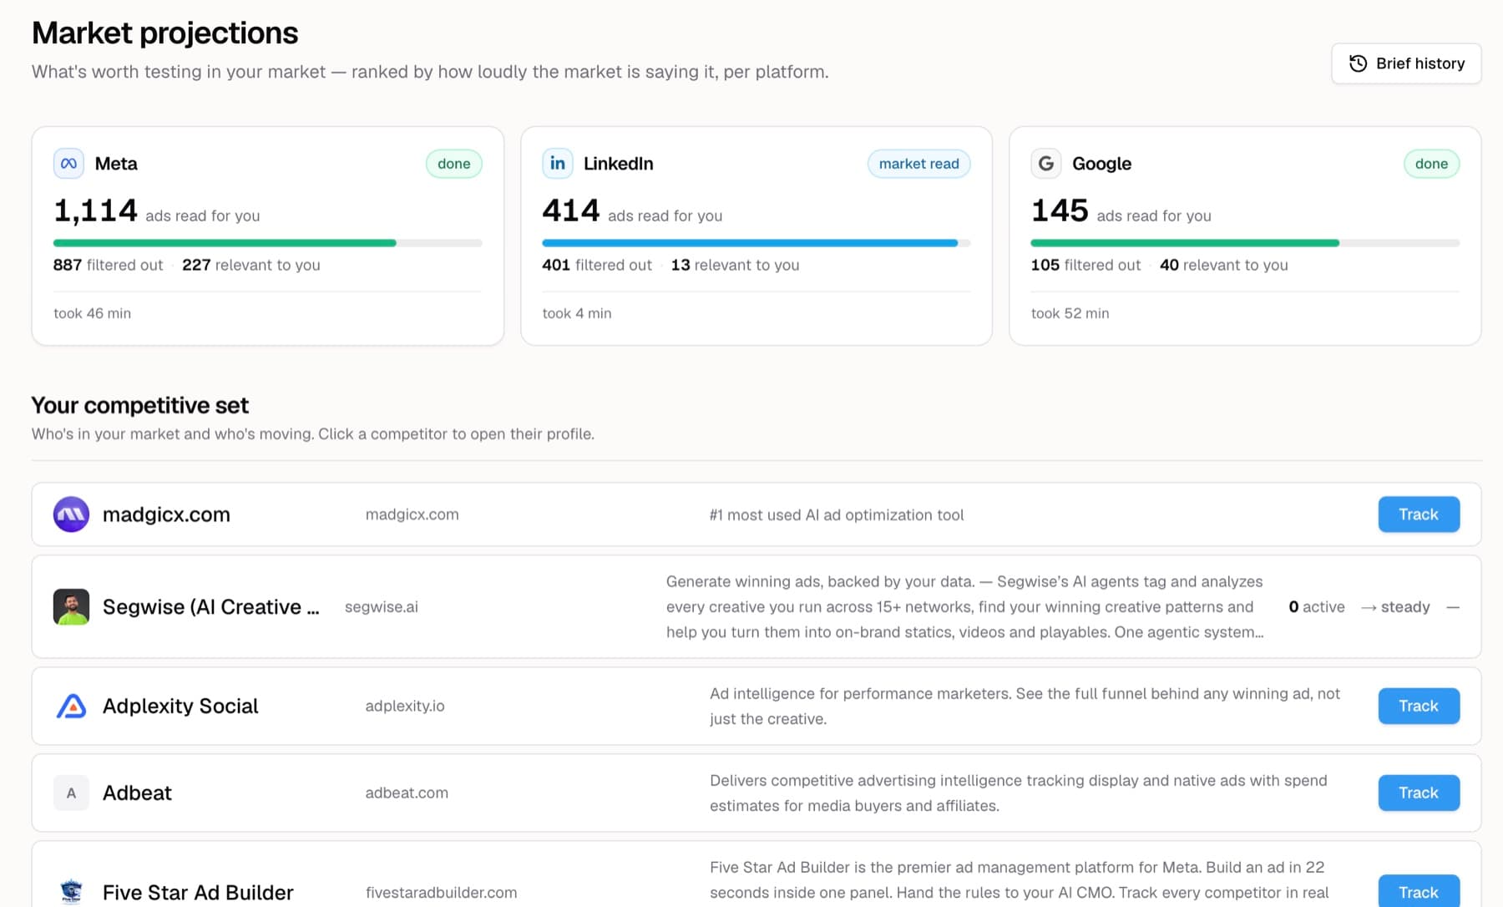
Task: Click the 'Market projections' heading
Action: click(165, 33)
